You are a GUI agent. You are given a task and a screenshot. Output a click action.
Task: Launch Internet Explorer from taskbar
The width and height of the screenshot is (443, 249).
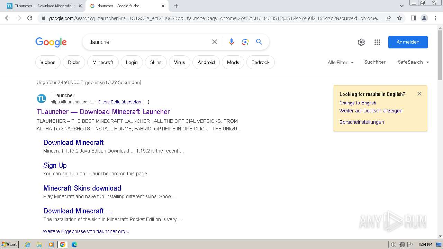coord(28,245)
